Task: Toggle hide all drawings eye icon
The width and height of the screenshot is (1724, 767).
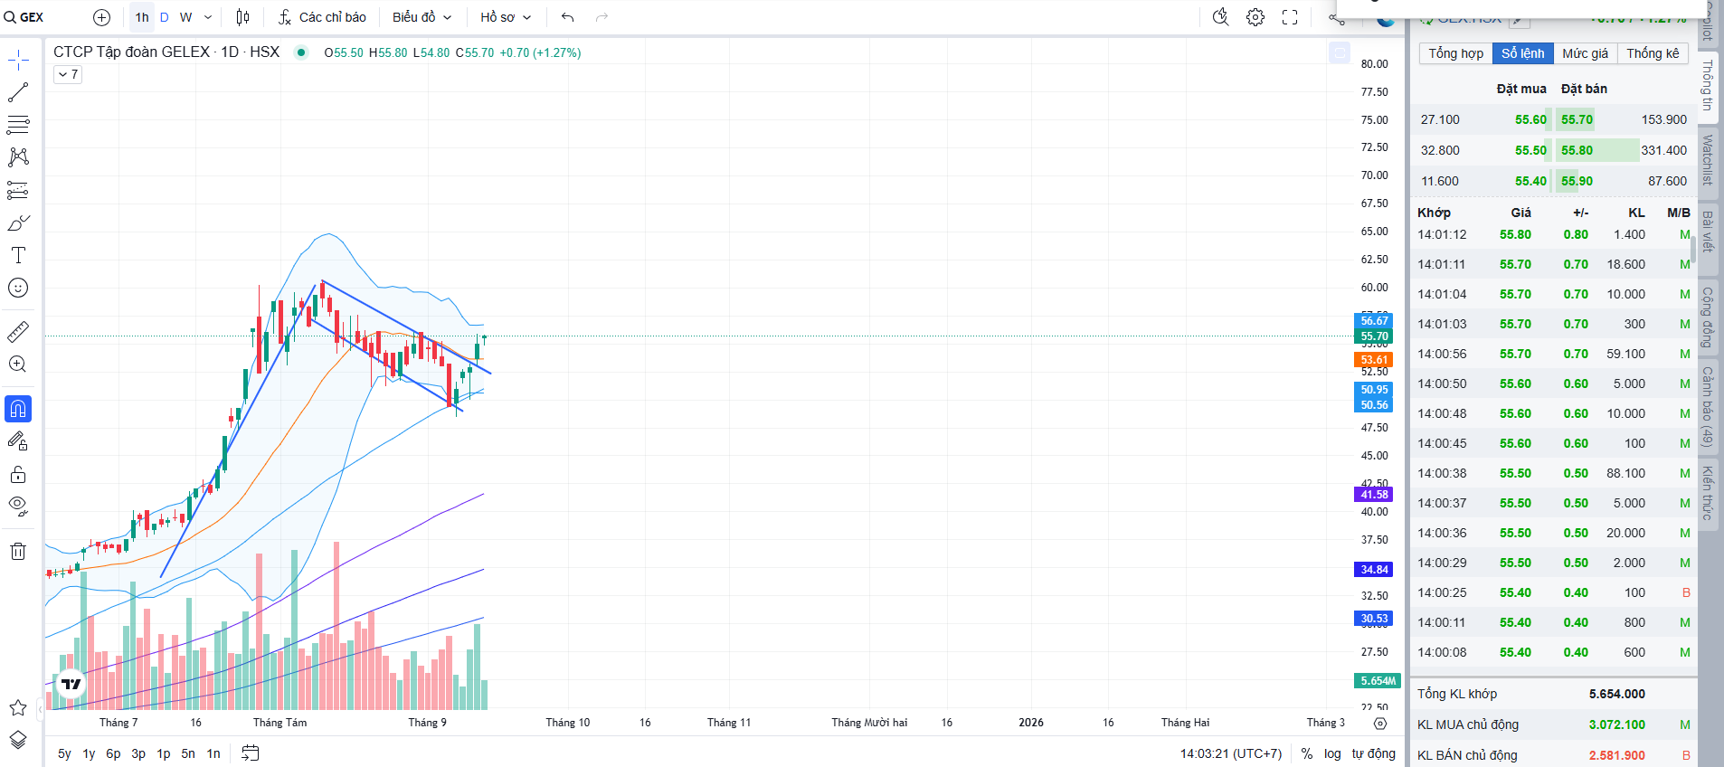Action: (x=18, y=505)
